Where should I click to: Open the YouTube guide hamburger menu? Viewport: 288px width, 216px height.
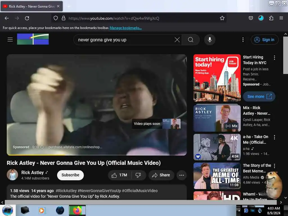[x=10, y=39]
